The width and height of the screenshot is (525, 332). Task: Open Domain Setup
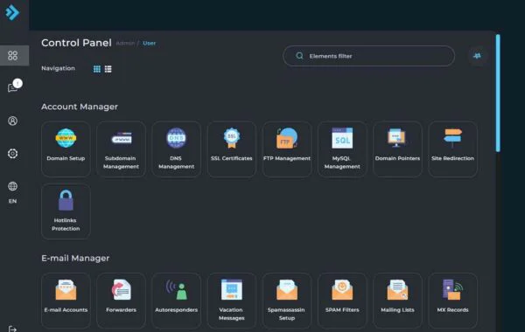[x=66, y=149]
